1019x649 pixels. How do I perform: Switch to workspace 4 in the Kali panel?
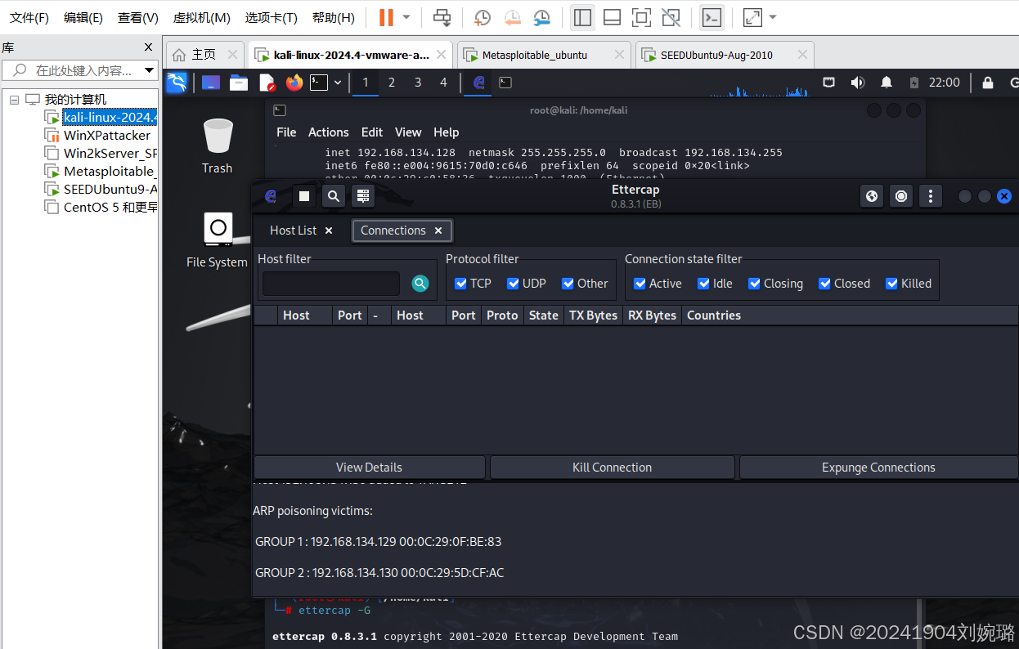click(444, 82)
